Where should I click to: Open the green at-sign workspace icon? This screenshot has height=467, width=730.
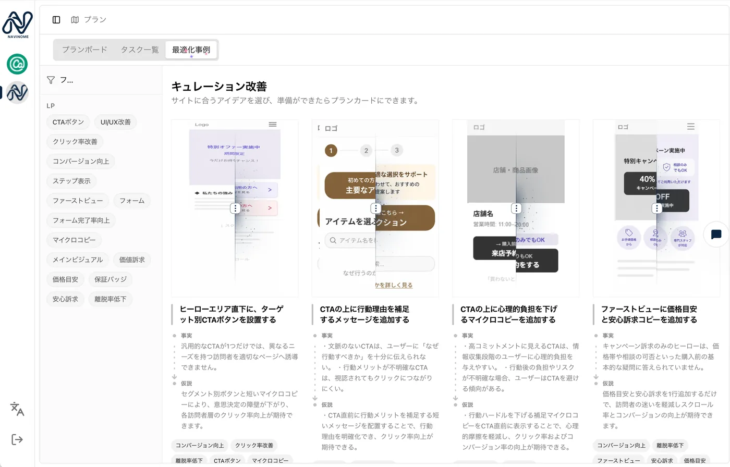(x=17, y=64)
